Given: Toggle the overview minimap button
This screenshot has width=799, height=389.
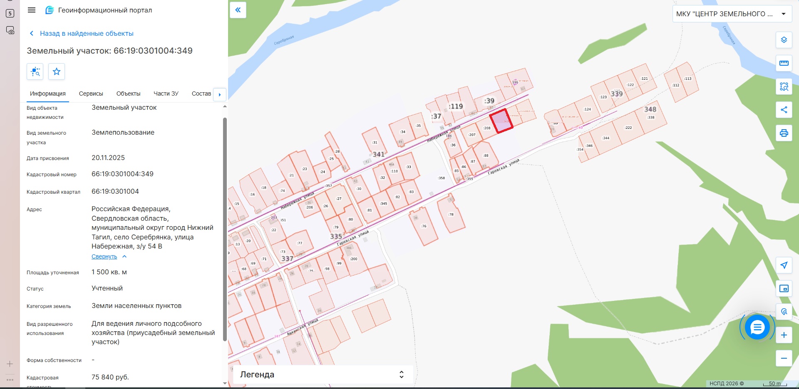Looking at the screenshot, I should 784,288.
